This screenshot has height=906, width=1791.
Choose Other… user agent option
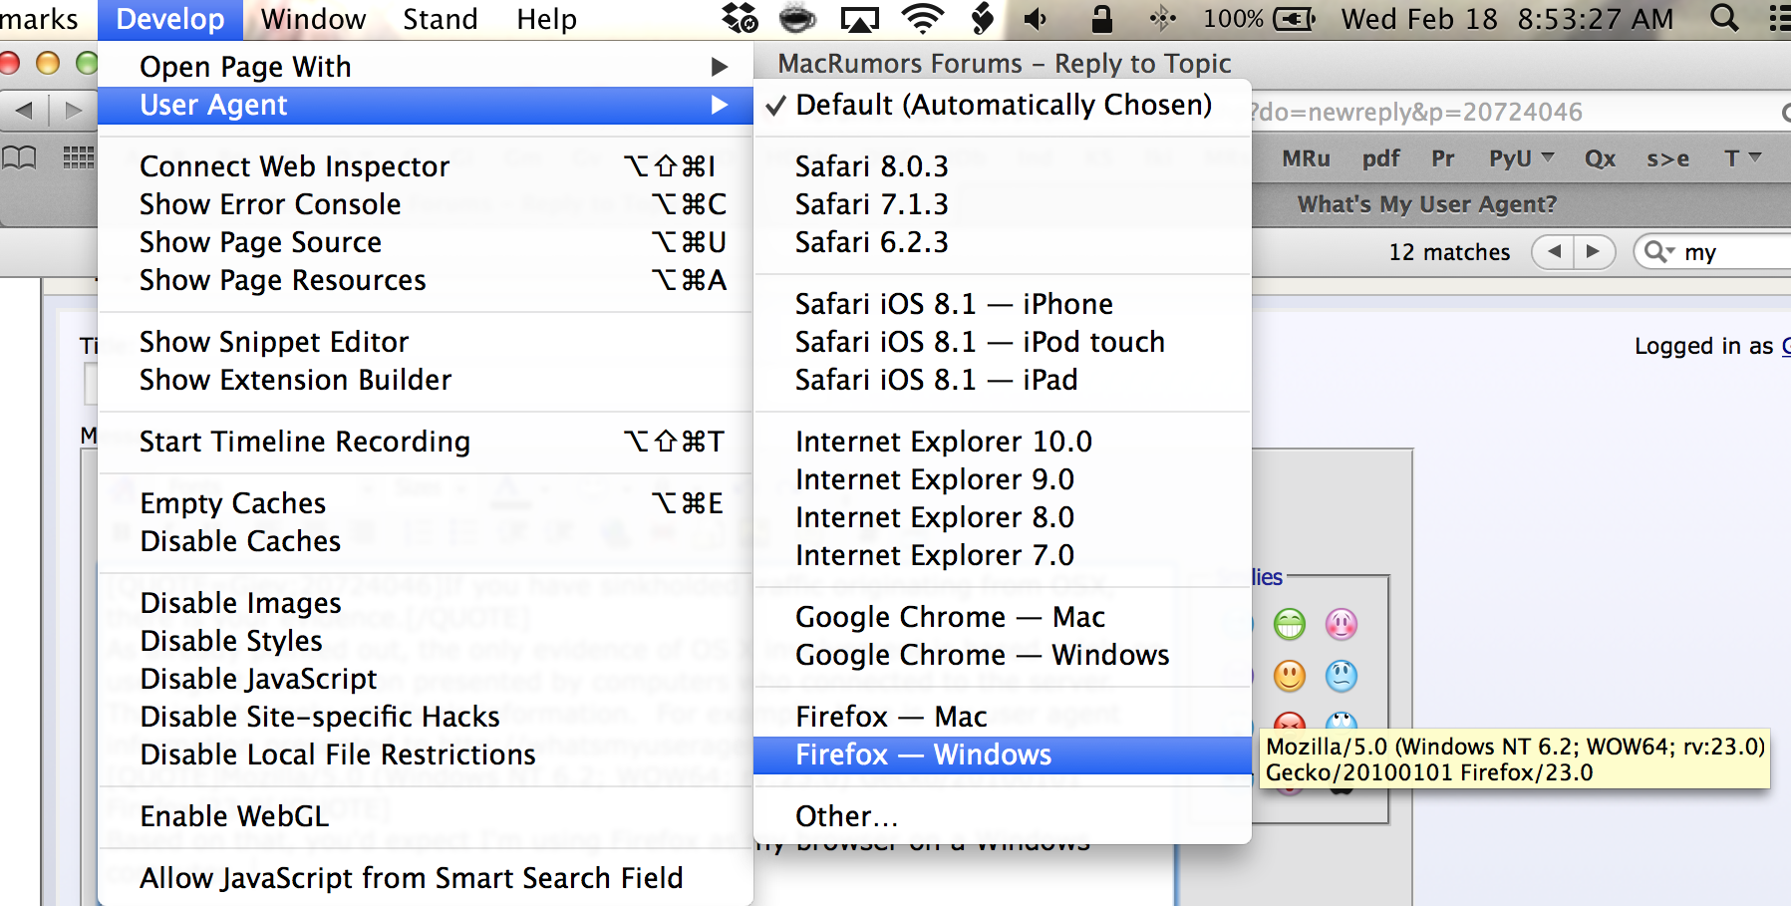pyautogui.click(x=1003, y=816)
